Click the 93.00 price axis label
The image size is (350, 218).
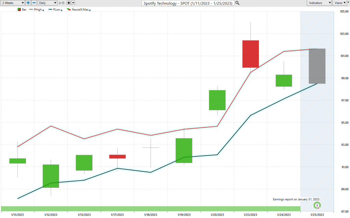(344, 145)
